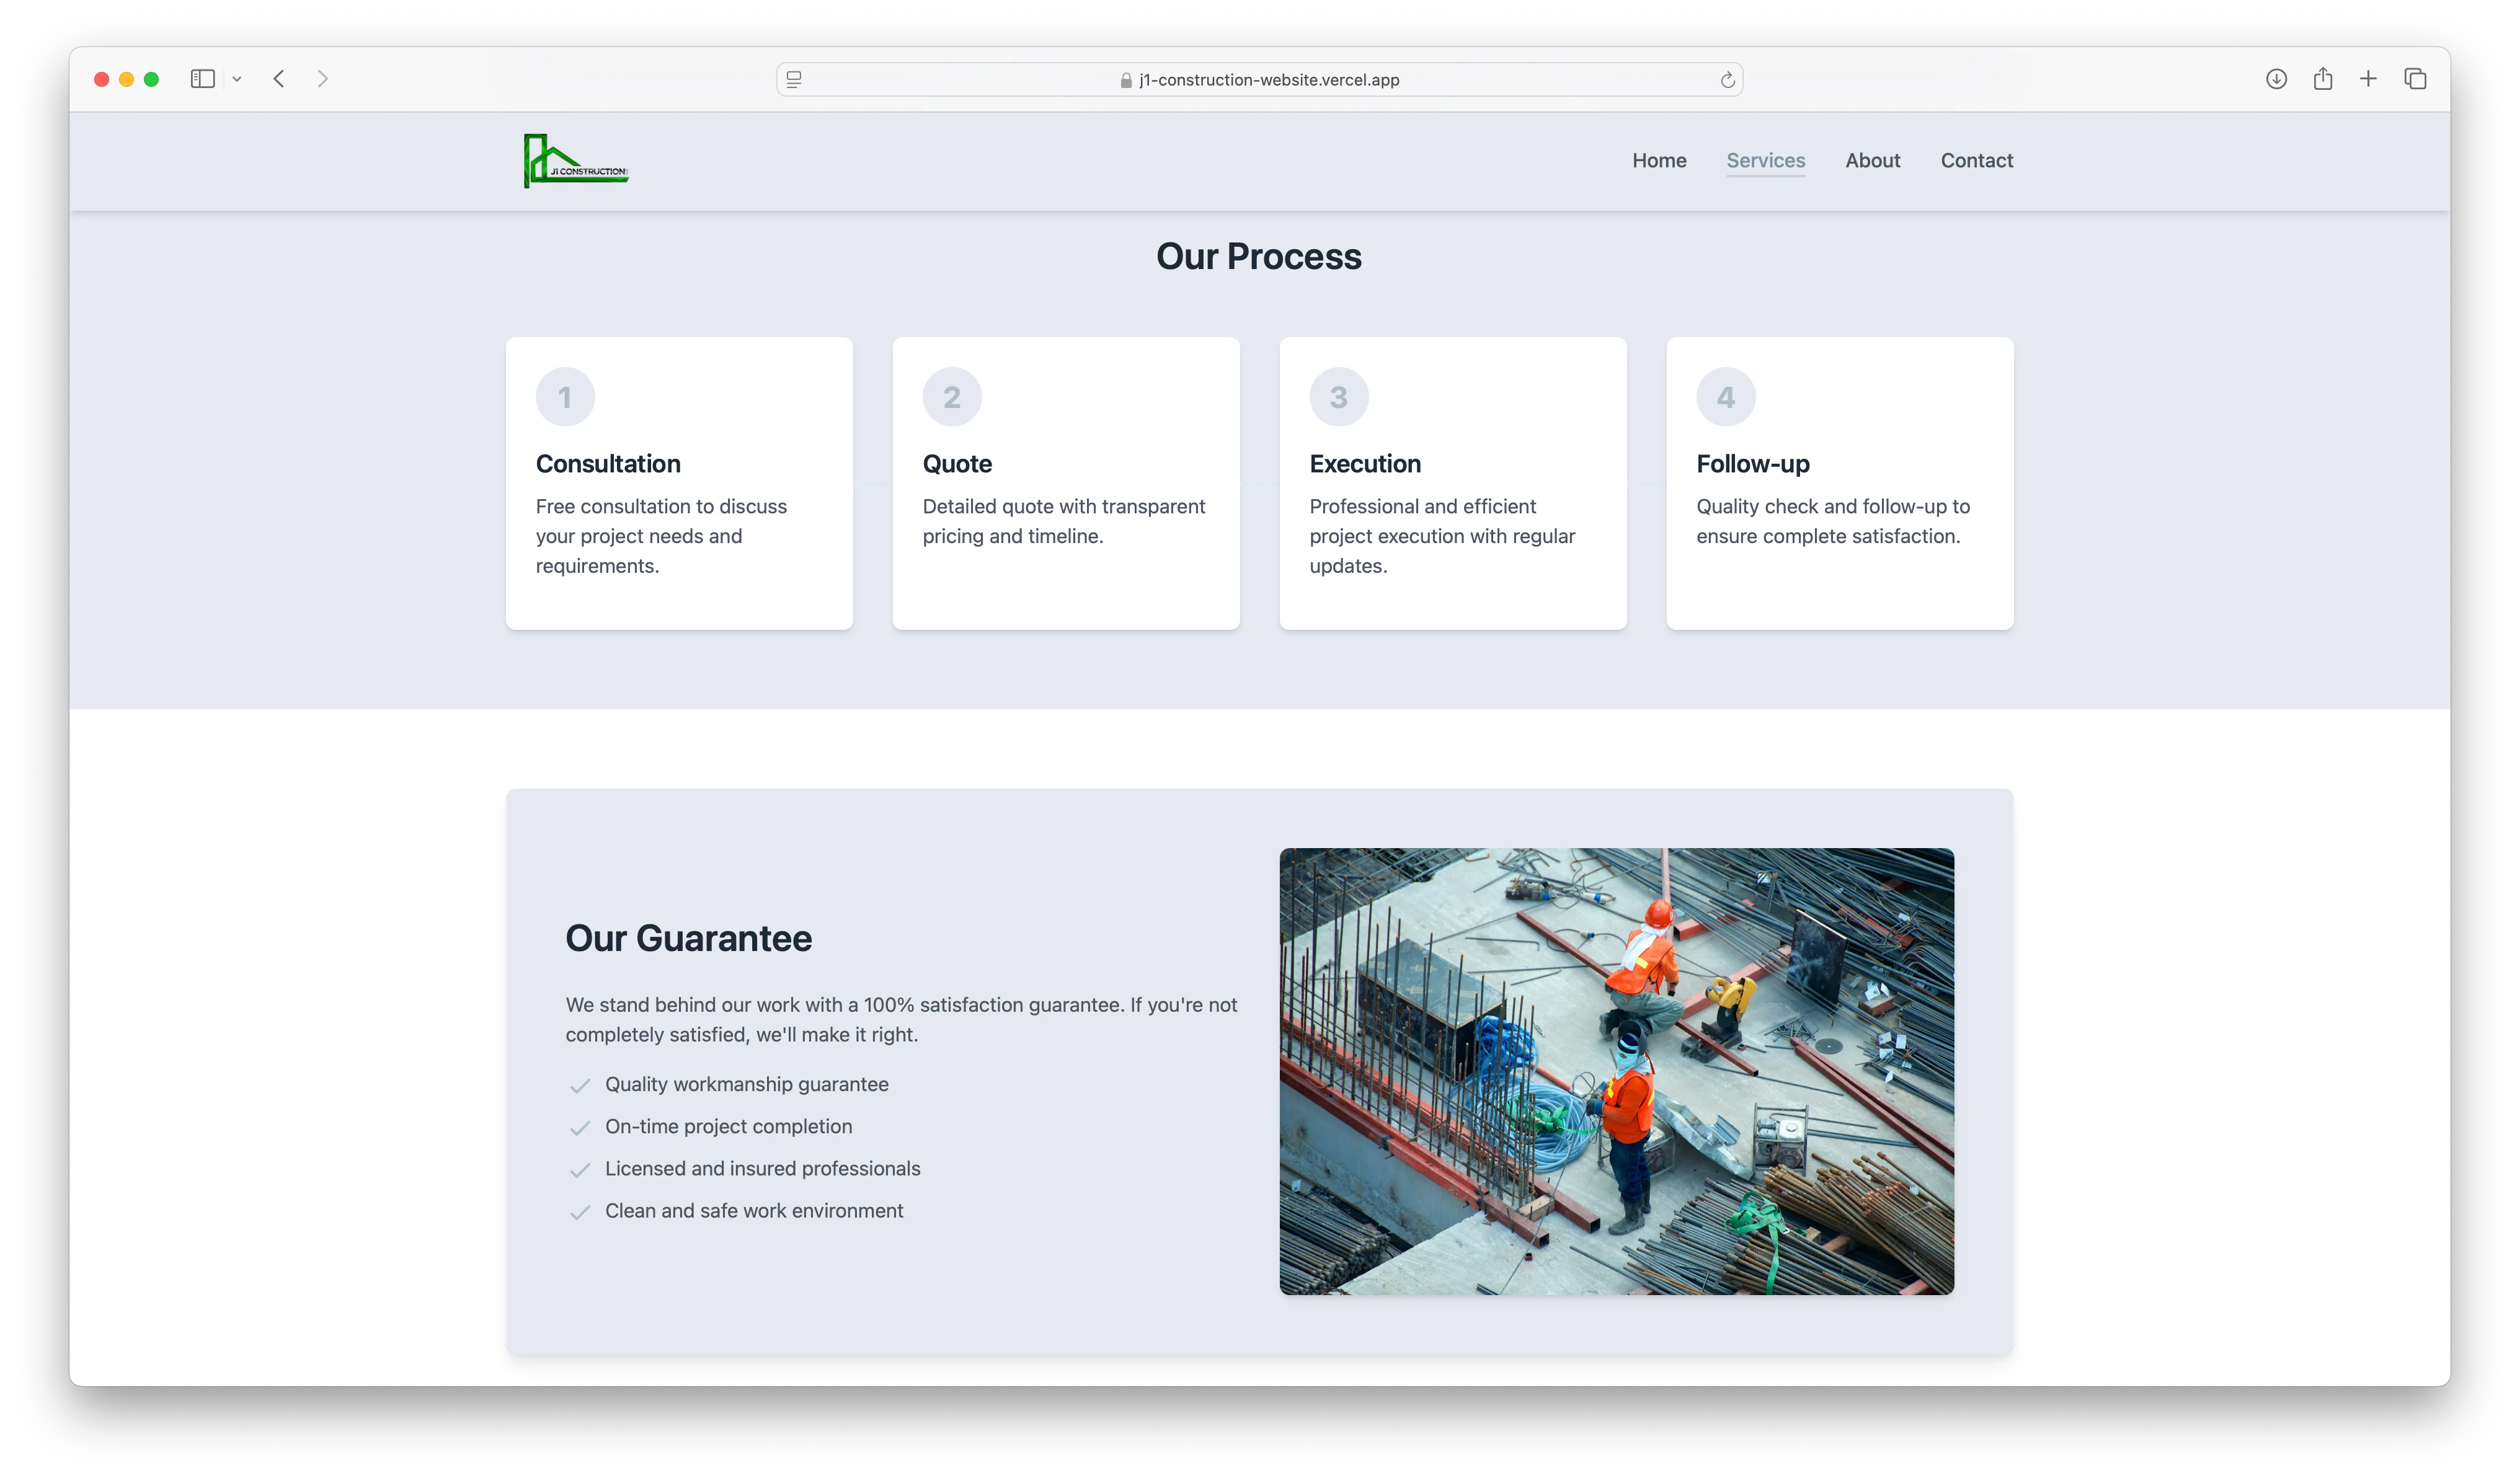Click the address bar URL field
Screen dimensions: 2520x1478
click(1259, 80)
